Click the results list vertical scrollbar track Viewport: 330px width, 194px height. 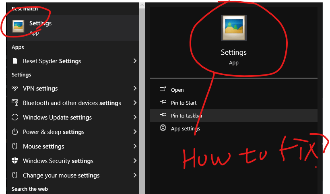coord(142,101)
